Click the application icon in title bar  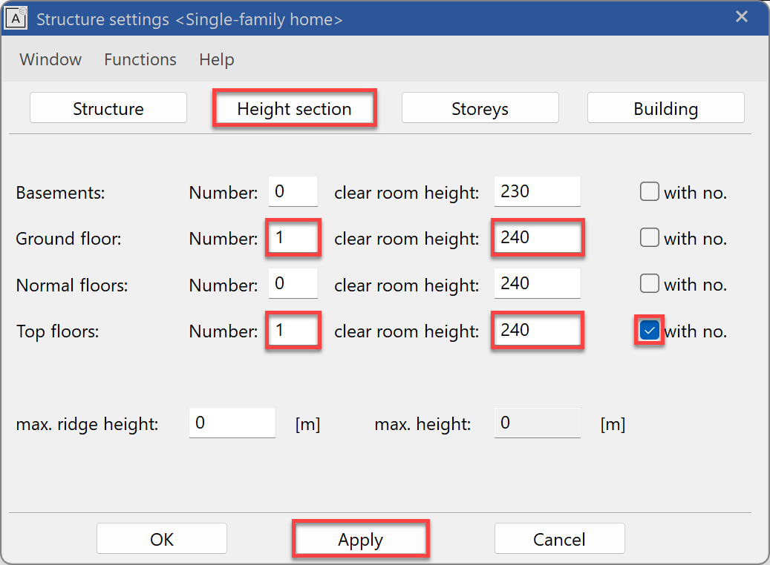pyautogui.click(x=16, y=19)
